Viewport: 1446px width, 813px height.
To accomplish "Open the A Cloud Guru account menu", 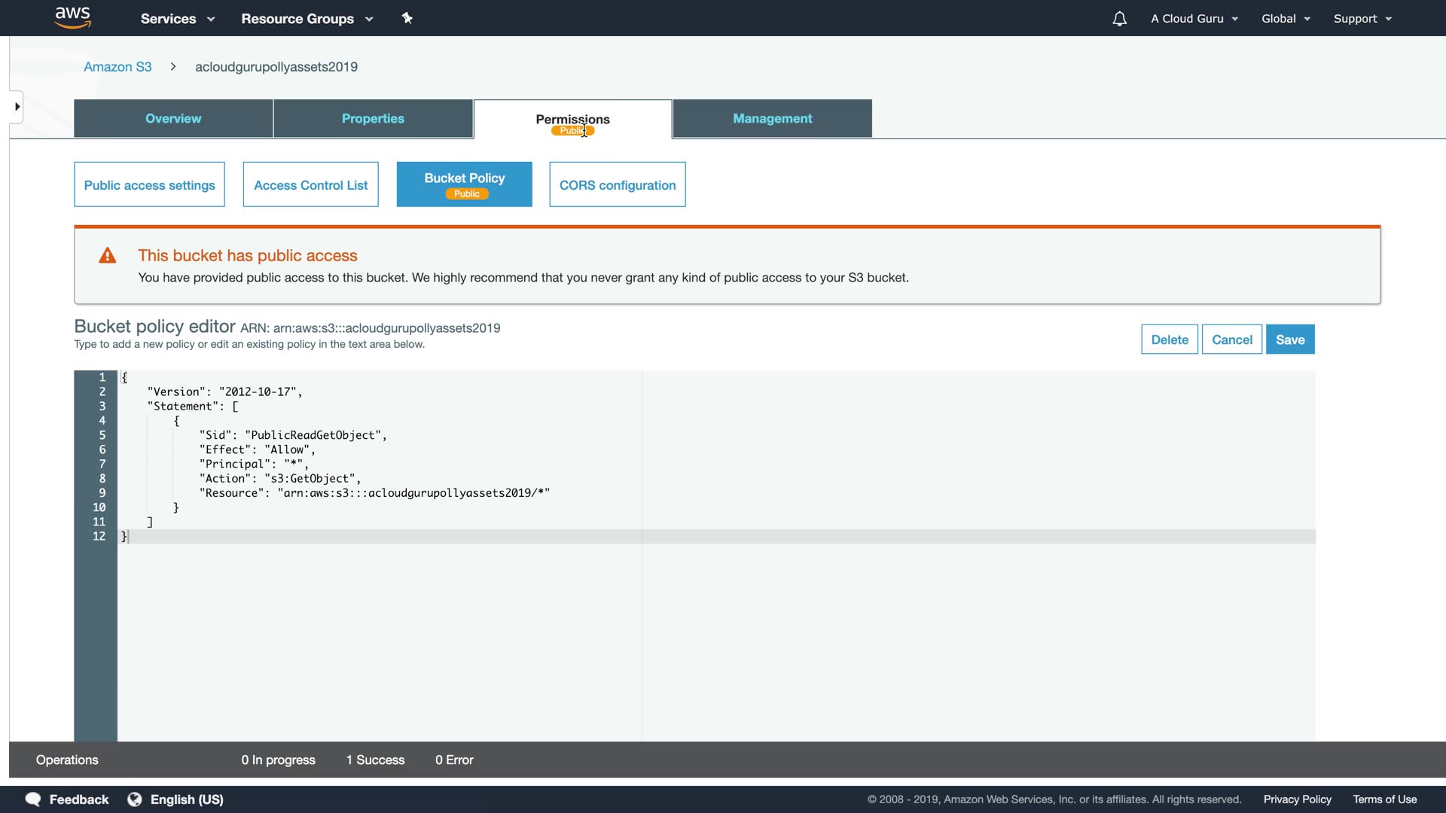I will pos(1194,19).
